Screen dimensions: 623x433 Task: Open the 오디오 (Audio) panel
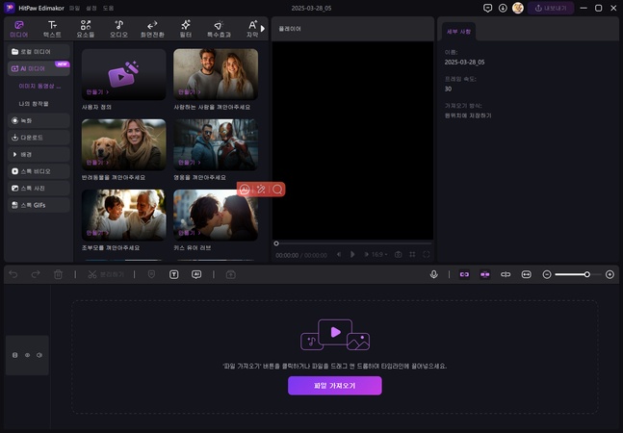pyautogui.click(x=118, y=28)
